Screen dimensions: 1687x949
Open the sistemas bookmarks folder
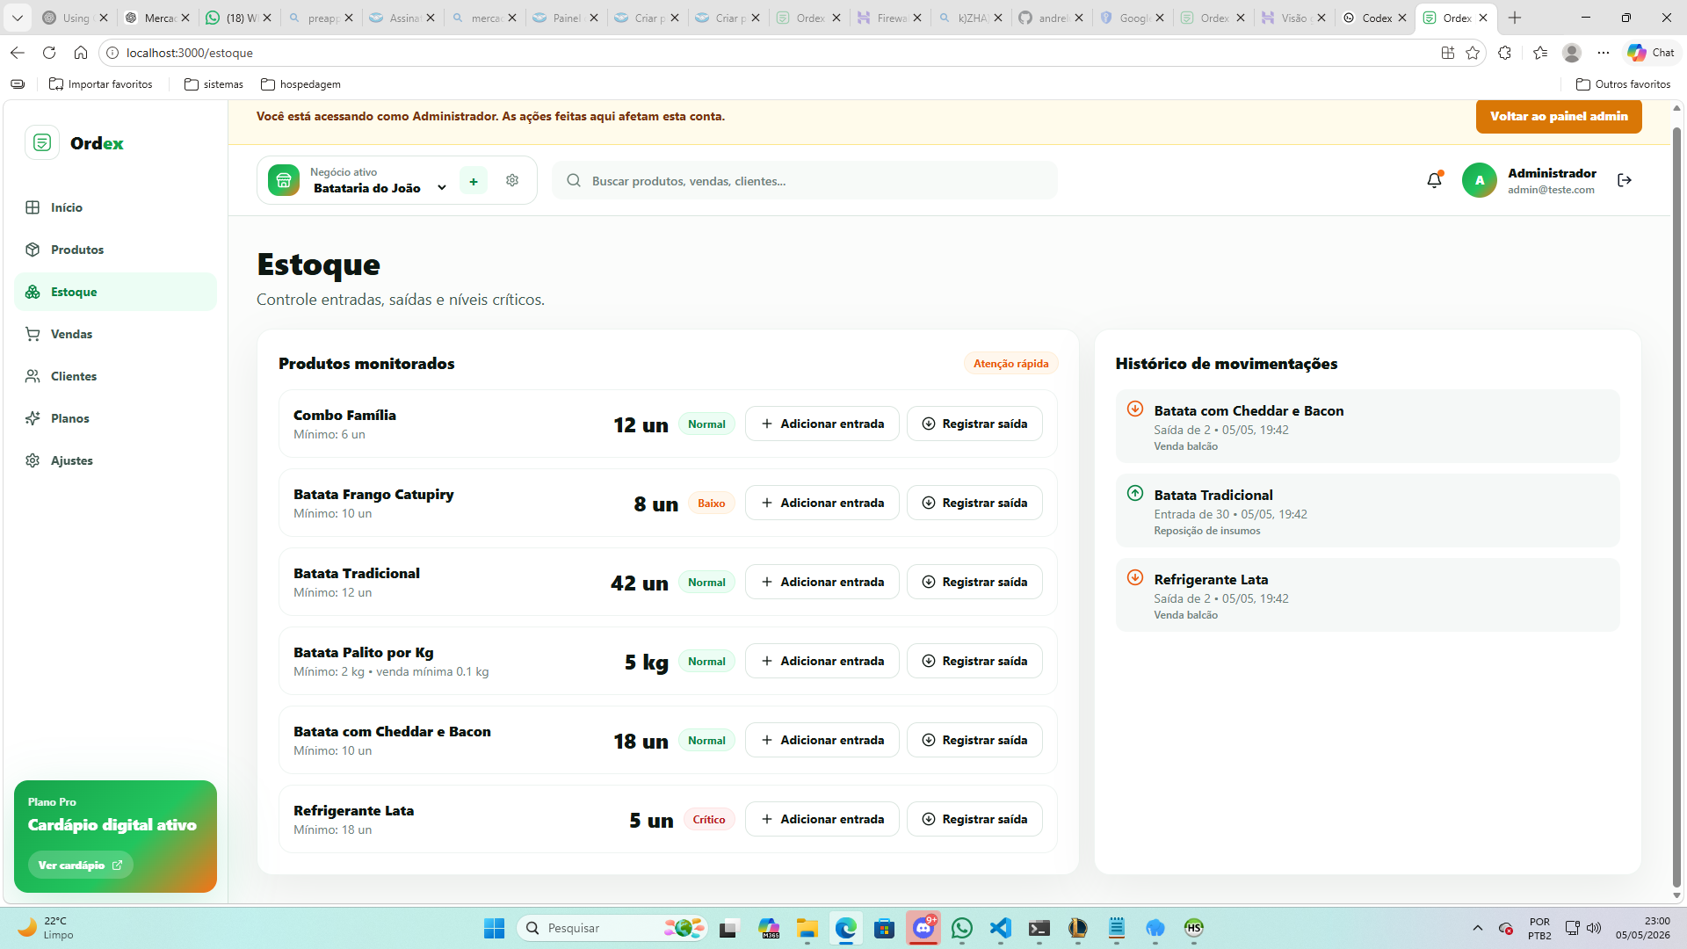point(214,84)
